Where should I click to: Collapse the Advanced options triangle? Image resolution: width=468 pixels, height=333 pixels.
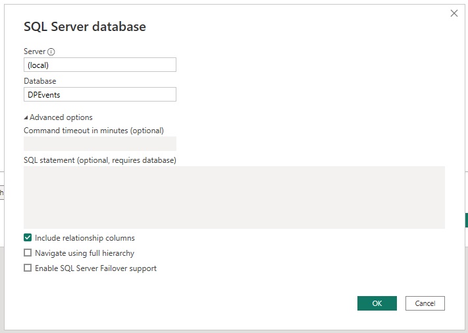click(x=26, y=117)
